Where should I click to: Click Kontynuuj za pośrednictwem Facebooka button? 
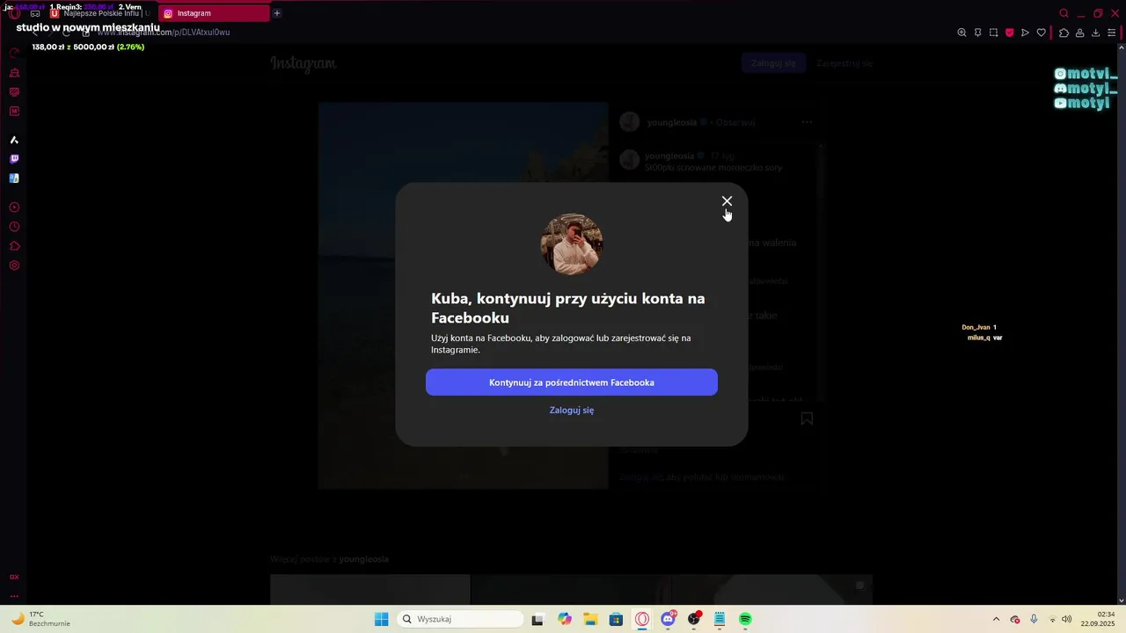[572, 382]
